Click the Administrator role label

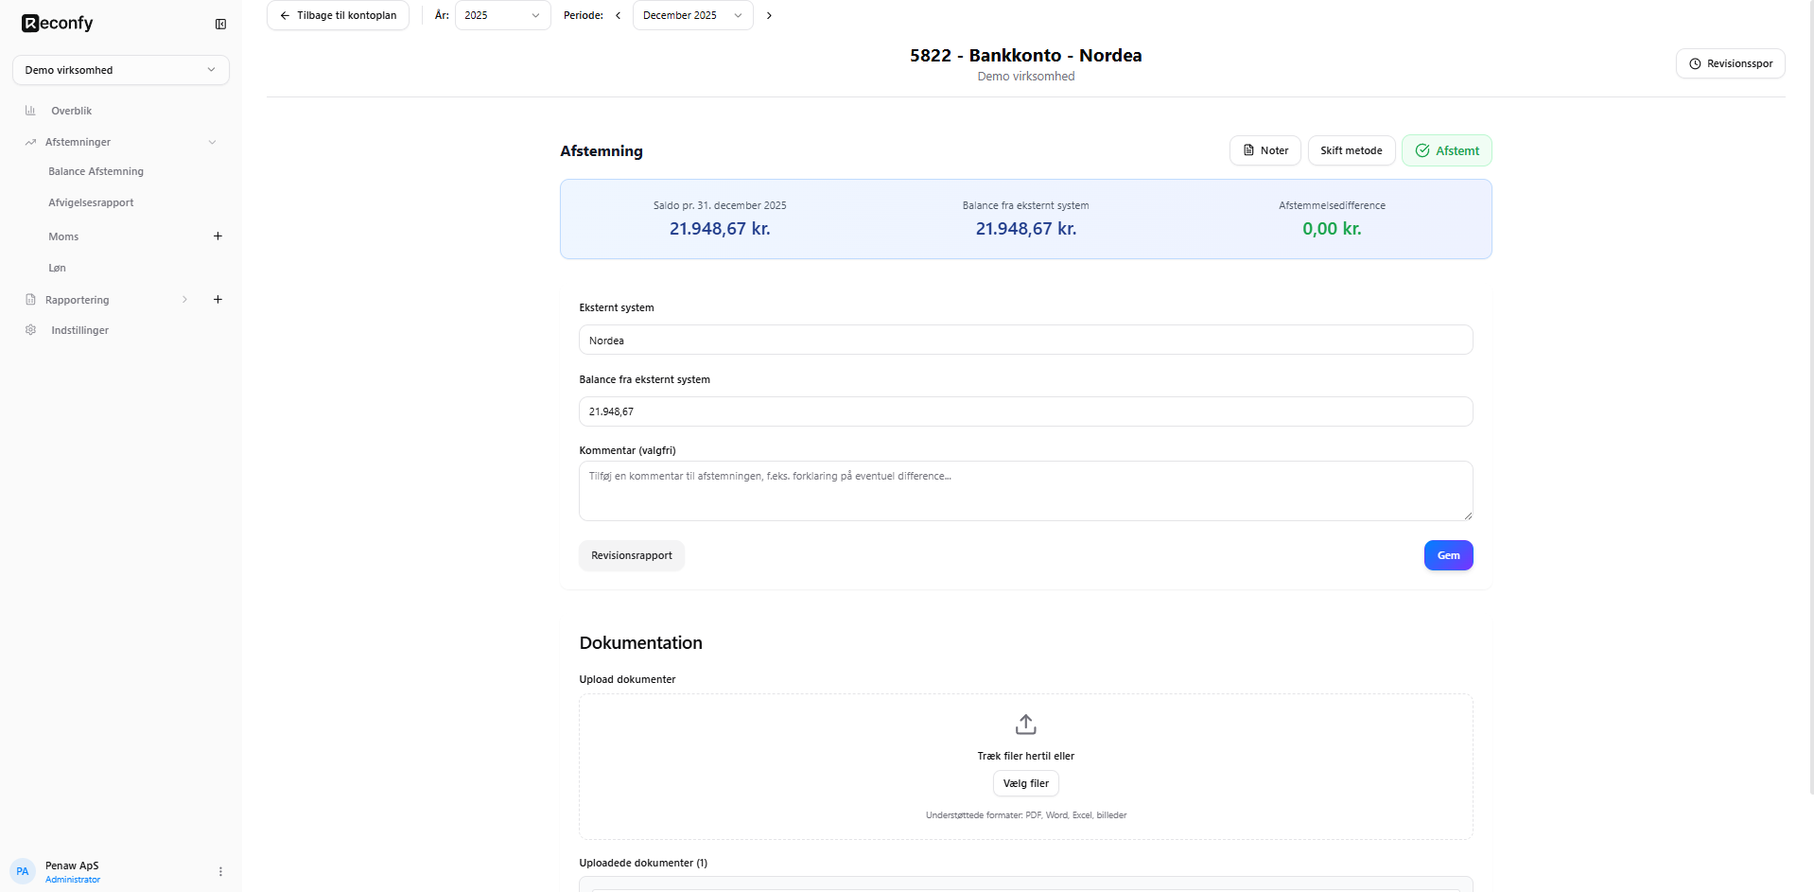73,880
